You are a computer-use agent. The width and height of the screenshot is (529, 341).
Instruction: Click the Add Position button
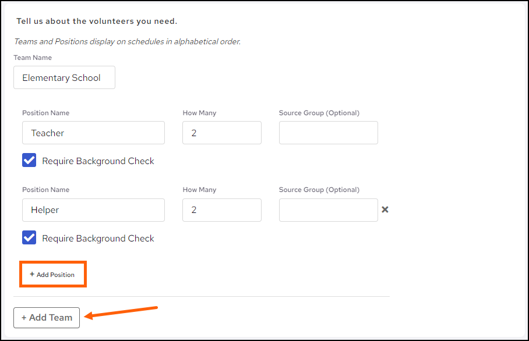click(x=52, y=275)
